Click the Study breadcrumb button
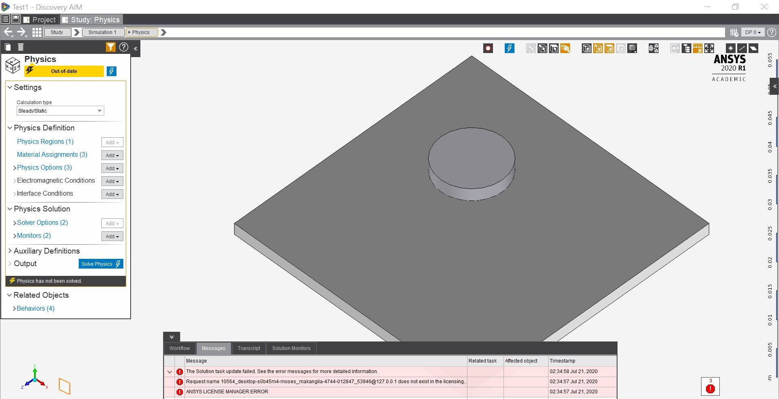This screenshot has height=399, width=779. coord(57,32)
